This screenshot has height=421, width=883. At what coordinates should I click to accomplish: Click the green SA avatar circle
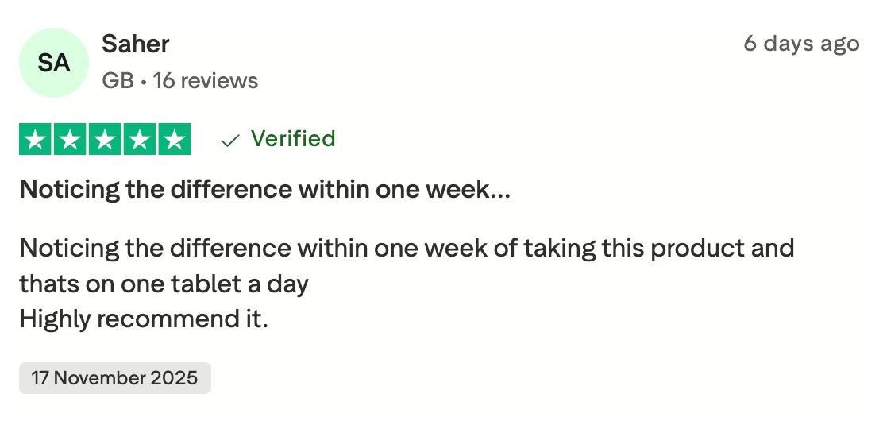(x=54, y=63)
